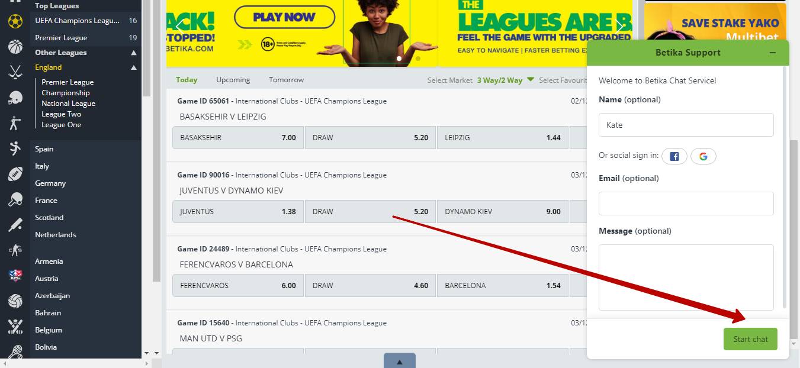Image resolution: width=800 pixels, height=368 pixels.
Task: Sign in with Google icon
Action: tap(703, 156)
